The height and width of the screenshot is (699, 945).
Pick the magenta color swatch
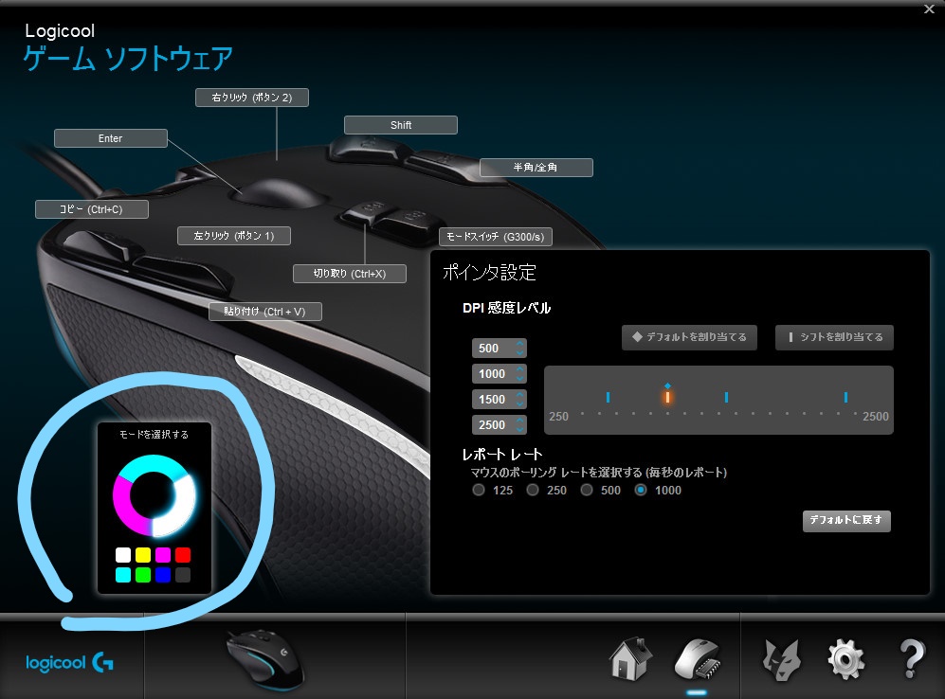(x=163, y=554)
